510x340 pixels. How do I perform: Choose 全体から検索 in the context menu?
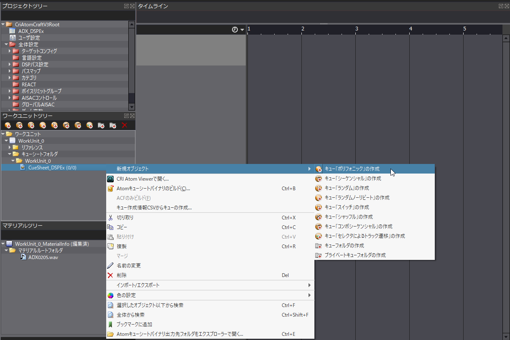210,315
